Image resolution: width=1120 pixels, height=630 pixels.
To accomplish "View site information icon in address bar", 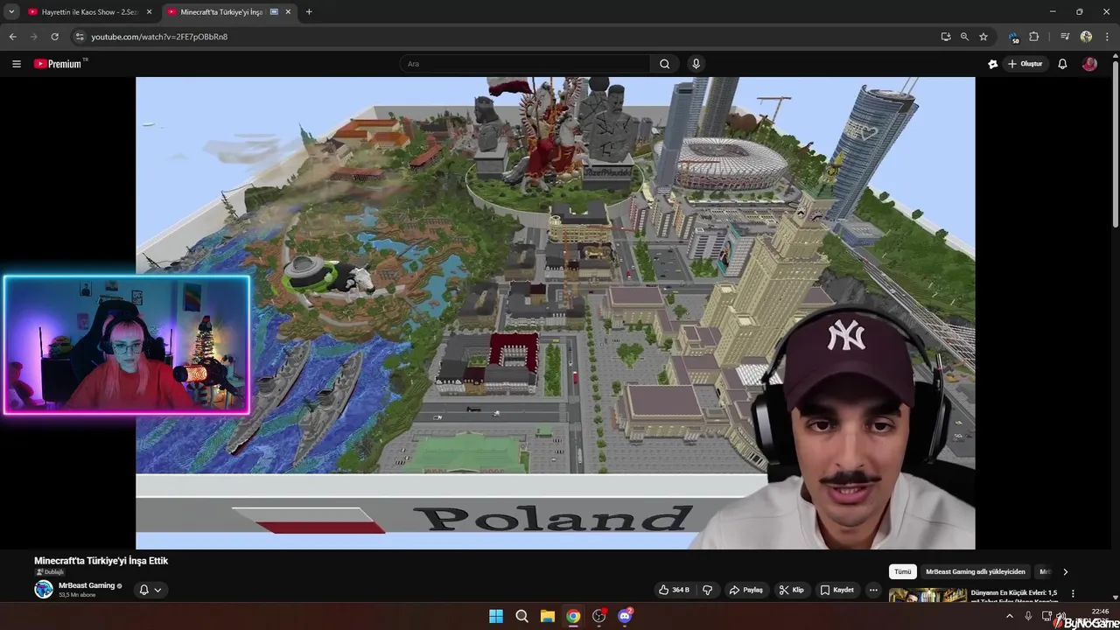I will tap(80, 37).
